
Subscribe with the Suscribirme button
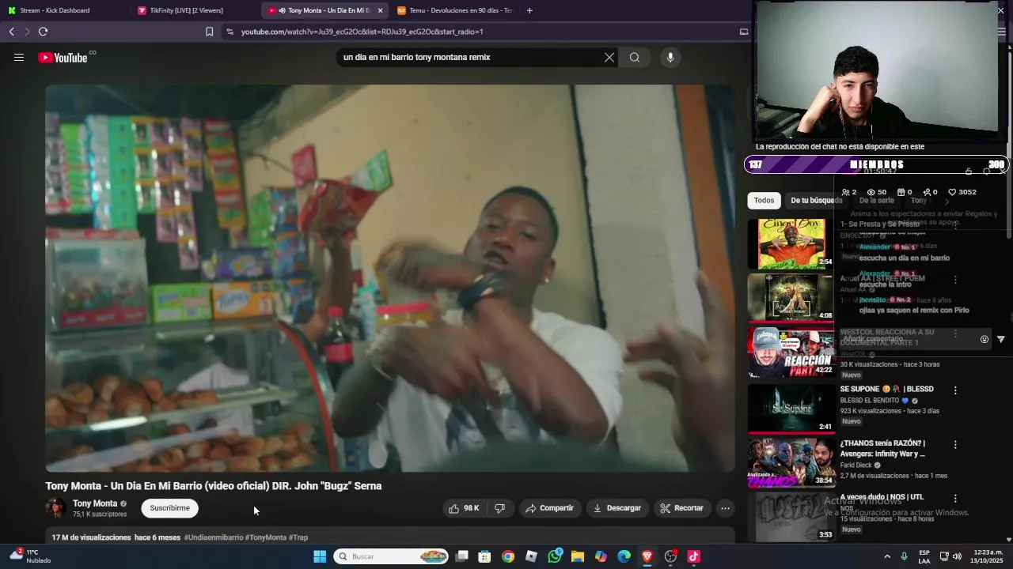point(170,508)
